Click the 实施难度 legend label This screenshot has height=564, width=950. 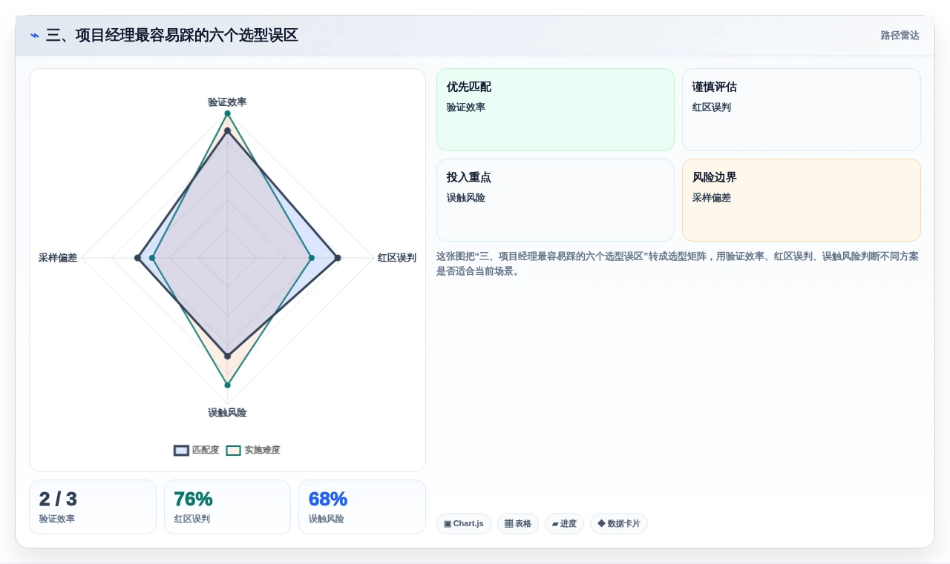pyautogui.click(x=263, y=450)
